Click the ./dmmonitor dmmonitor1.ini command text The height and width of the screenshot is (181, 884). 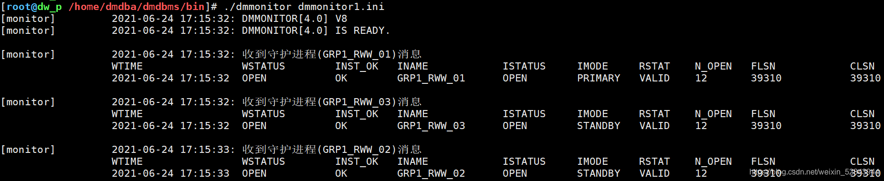(x=304, y=7)
